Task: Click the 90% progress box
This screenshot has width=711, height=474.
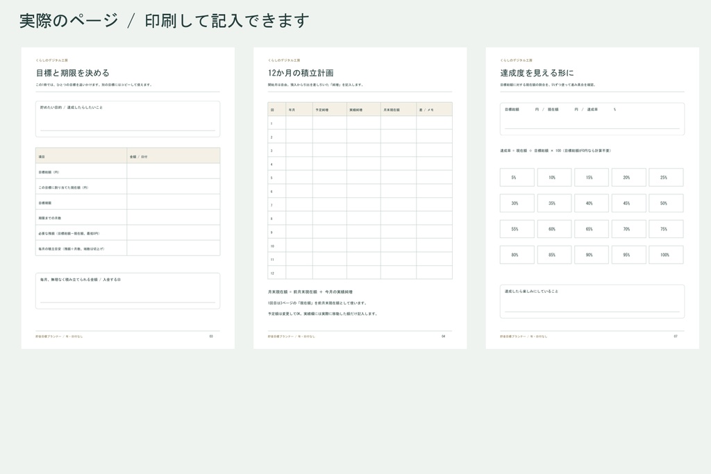Action: (x=592, y=255)
